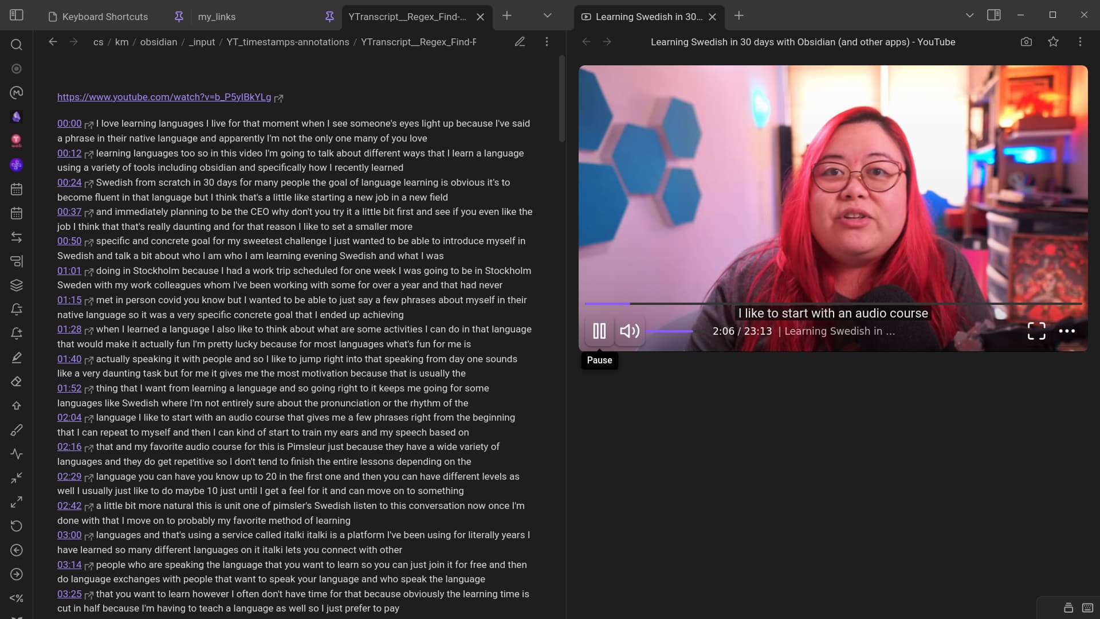Enter fullscreen video mode
Screen dimensions: 1100x619
pos(1036,331)
